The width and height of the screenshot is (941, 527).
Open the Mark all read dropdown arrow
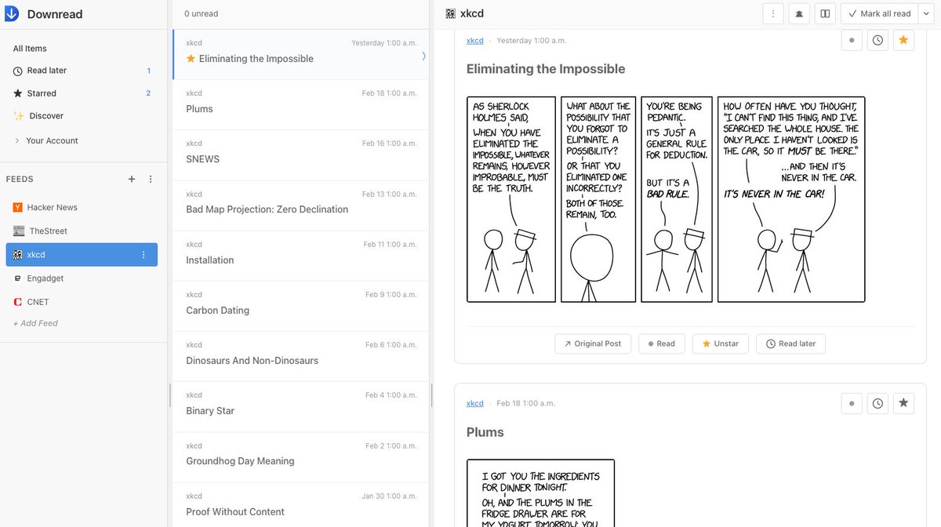(x=926, y=13)
